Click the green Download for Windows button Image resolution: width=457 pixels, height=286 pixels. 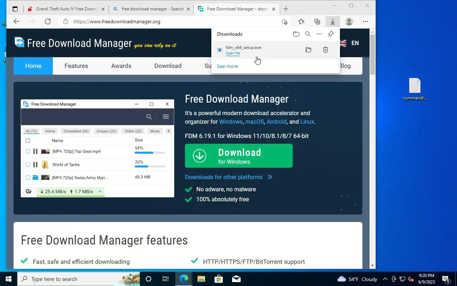(239, 156)
